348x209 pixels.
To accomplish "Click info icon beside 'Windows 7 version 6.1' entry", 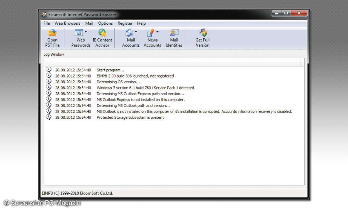I will [x=49, y=87].
